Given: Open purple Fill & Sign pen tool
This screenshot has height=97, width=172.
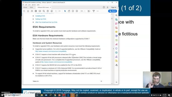Looking at the screenshot, I should tap(116, 57).
